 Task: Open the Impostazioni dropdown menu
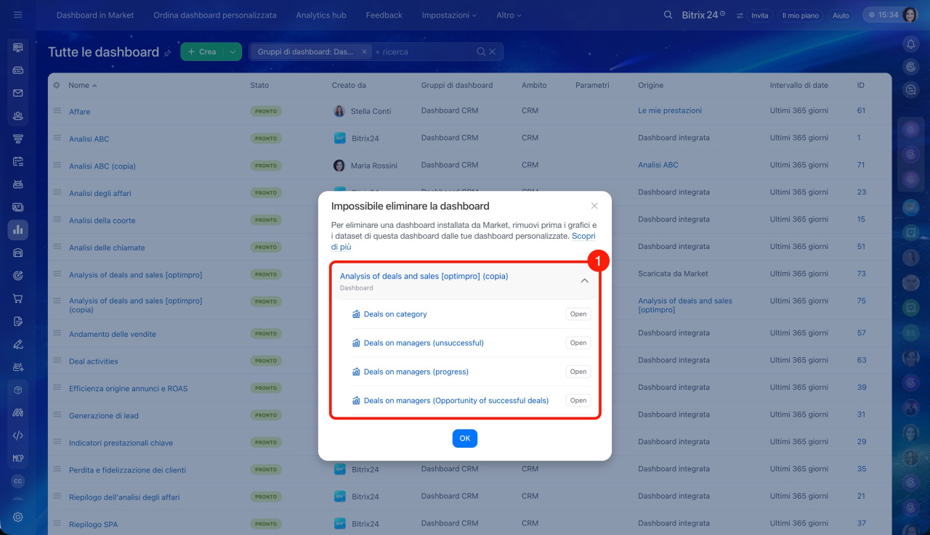pyautogui.click(x=449, y=15)
